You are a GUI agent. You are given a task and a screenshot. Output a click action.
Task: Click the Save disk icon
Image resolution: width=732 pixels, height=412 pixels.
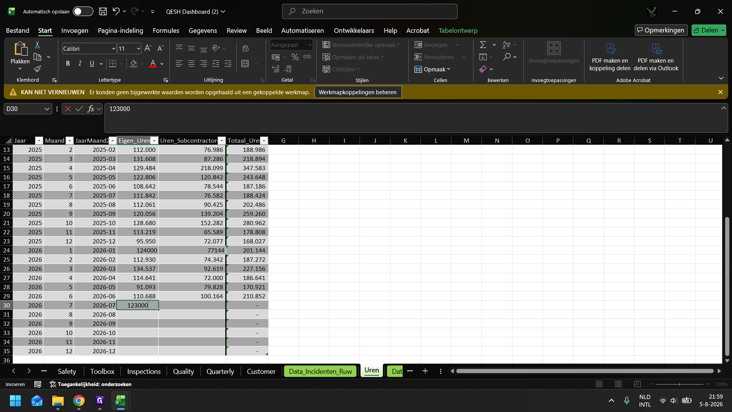pyautogui.click(x=103, y=11)
